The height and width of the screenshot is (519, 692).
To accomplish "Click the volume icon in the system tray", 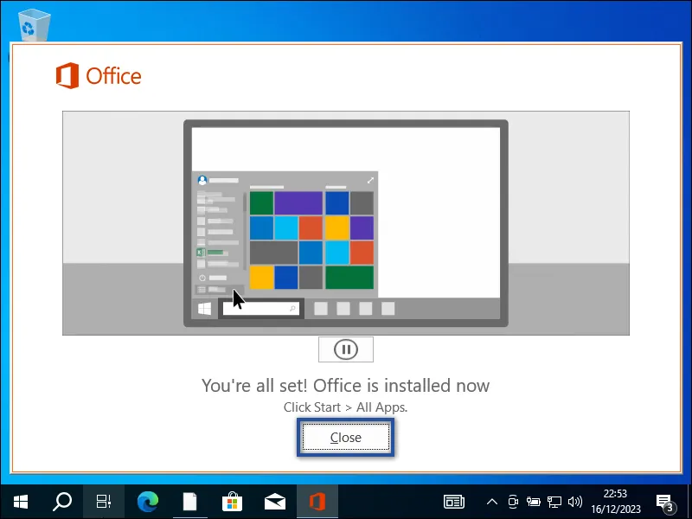I will [575, 502].
